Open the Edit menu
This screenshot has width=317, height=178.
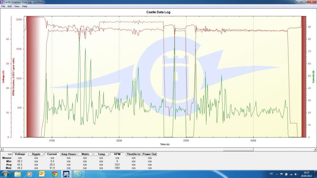[10, 6]
